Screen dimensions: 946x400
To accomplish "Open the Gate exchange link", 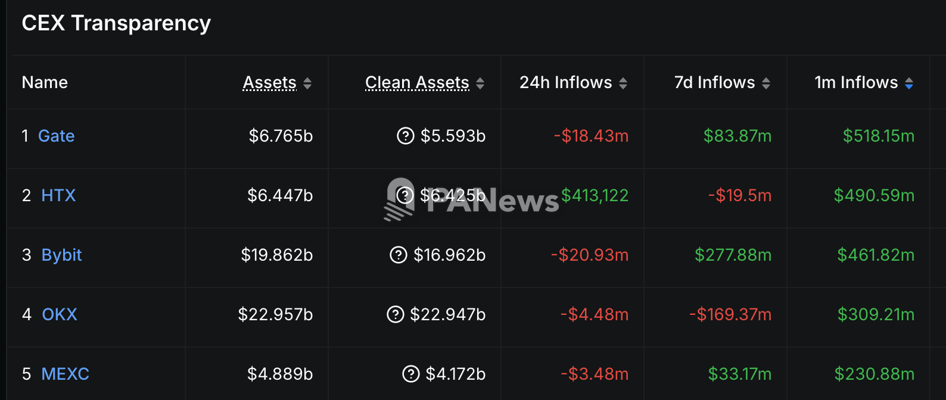I will pyautogui.click(x=57, y=136).
